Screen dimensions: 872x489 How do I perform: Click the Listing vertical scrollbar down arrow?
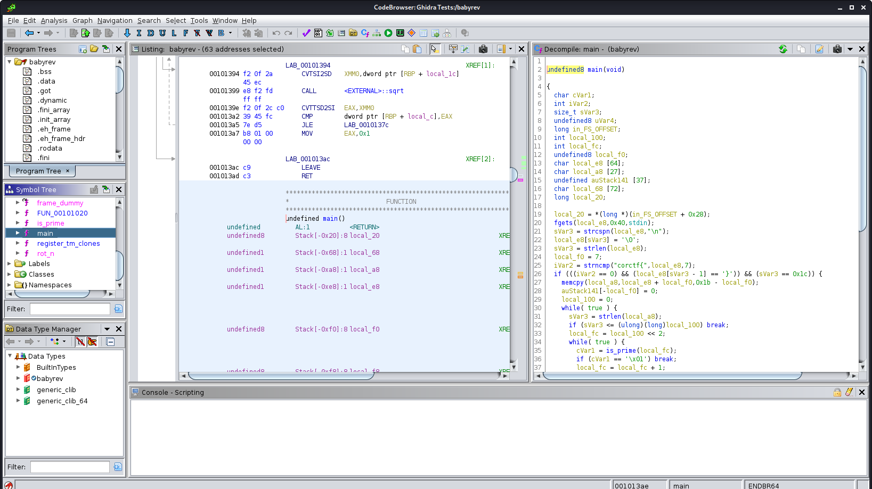[514, 367]
